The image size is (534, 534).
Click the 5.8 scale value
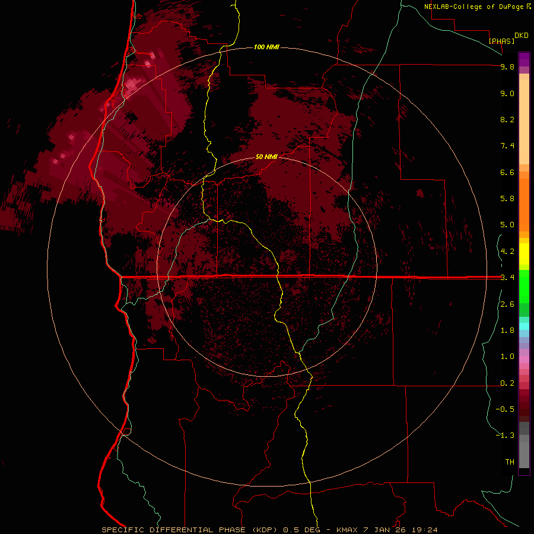tap(507, 199)
